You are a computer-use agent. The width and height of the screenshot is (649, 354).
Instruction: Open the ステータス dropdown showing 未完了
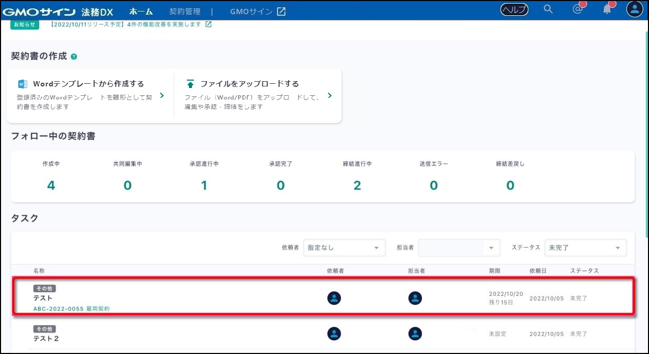(585, 248)
